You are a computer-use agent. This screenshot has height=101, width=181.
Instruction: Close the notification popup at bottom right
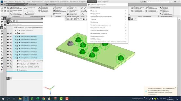click(176, 88)
